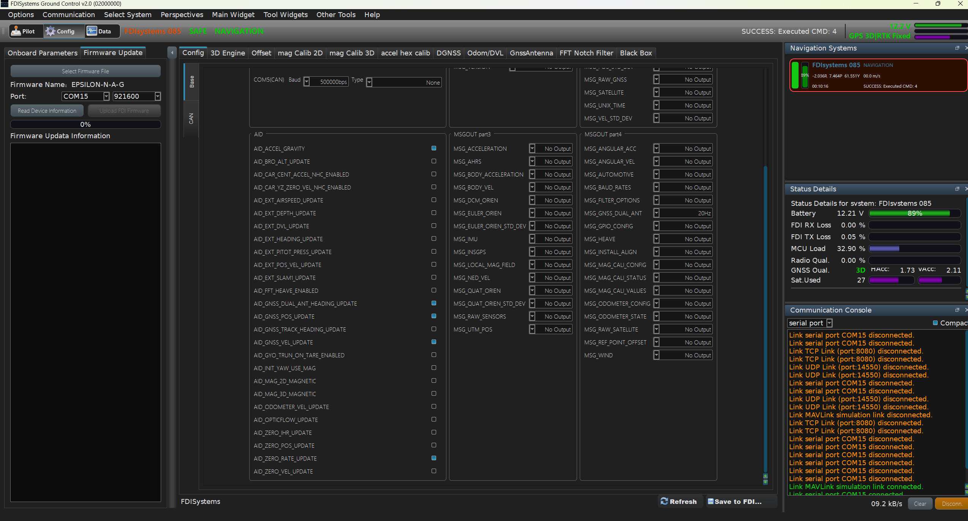Switch to the 3D Engine tab
Screen dimensions: 968x521
[x=228, y=53]
